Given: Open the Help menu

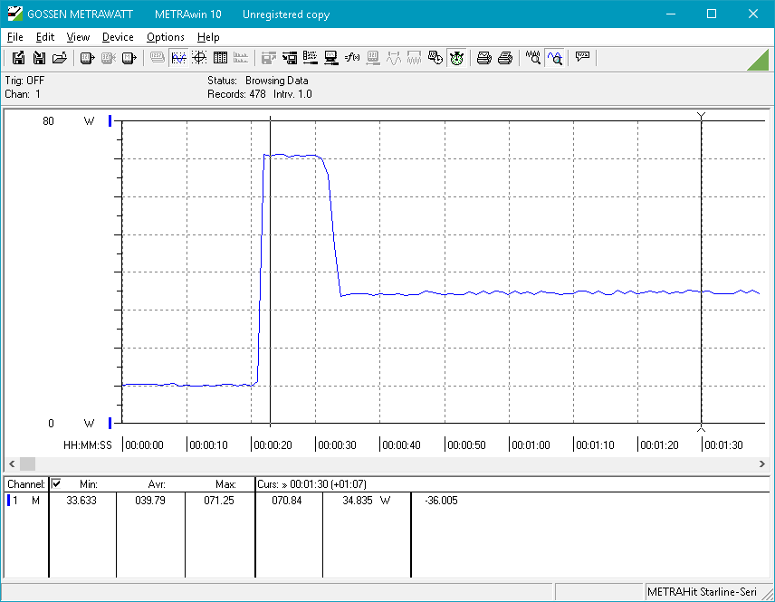Looking at the screenshot, I should pyautogui.click(x=208, y=37).
